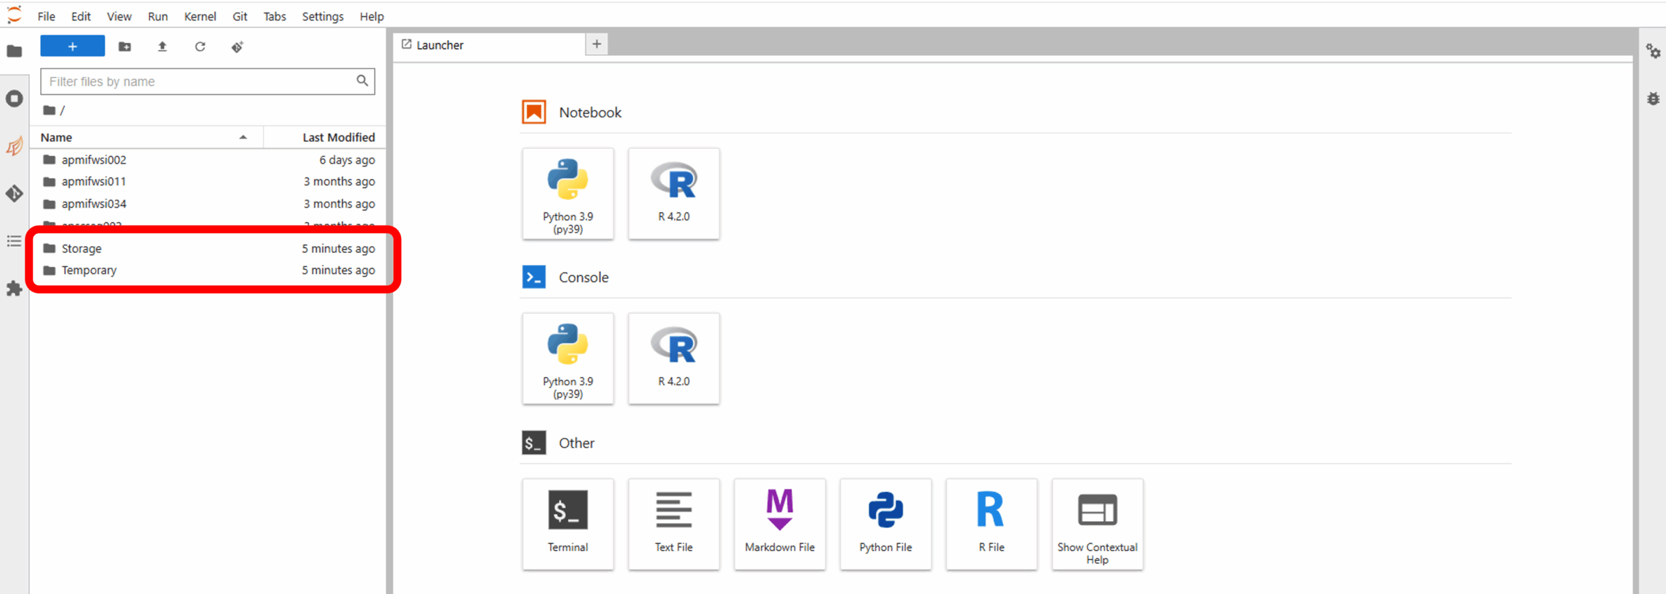Open the Kernel menu
This screenshot has height=594, width=1666.
pos(200,16)
